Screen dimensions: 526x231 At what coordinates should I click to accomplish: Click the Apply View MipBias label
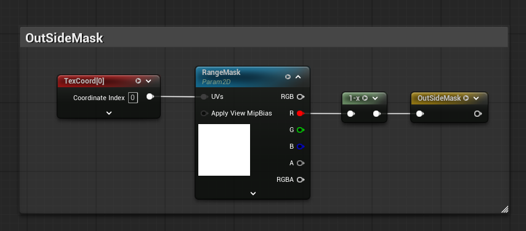[x=241, y=114]
